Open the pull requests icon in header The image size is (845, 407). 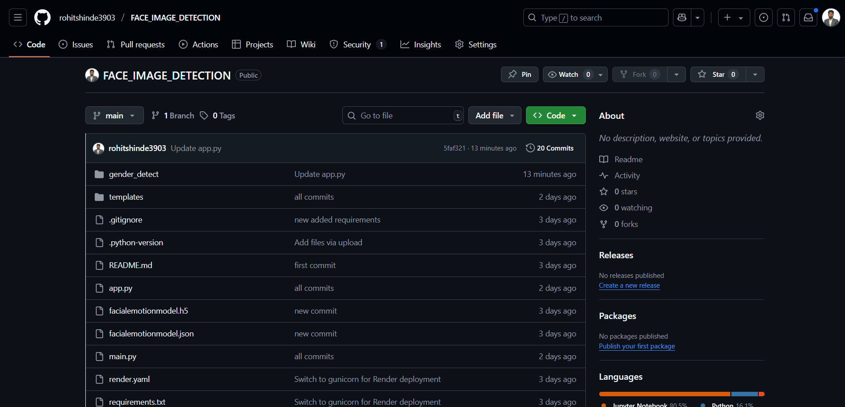click(786, 17)
